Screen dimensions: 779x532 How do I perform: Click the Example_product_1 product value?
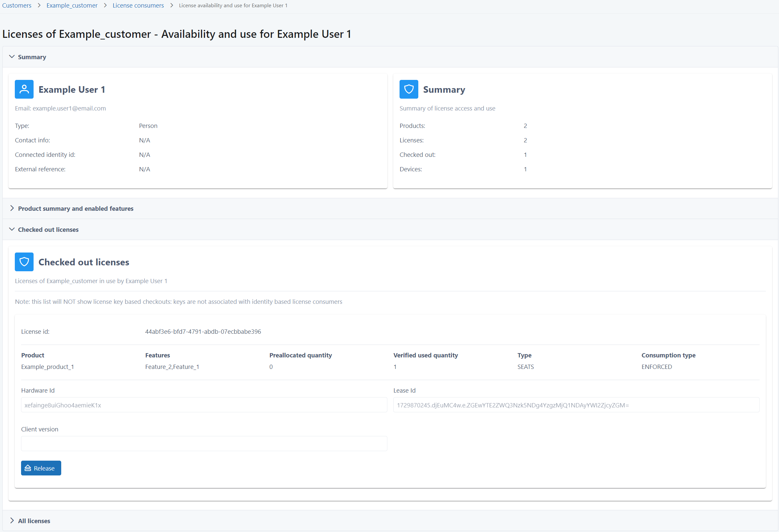48,367
